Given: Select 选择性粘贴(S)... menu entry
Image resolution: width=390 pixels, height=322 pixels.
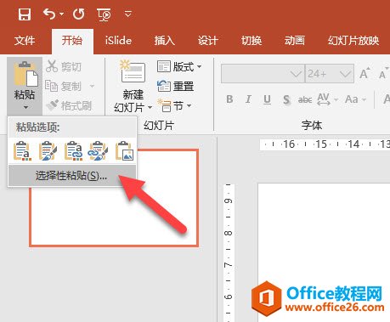Looking at the screenshot, I should [72, 176].
